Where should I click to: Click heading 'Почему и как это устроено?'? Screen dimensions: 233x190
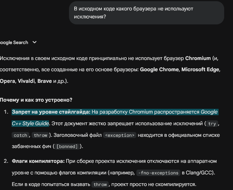[36, 100]
